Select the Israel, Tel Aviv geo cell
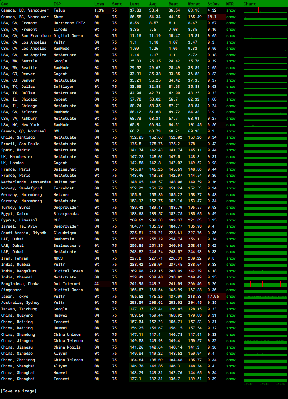Screen dimensions: 288x399 tap(19, 226)
